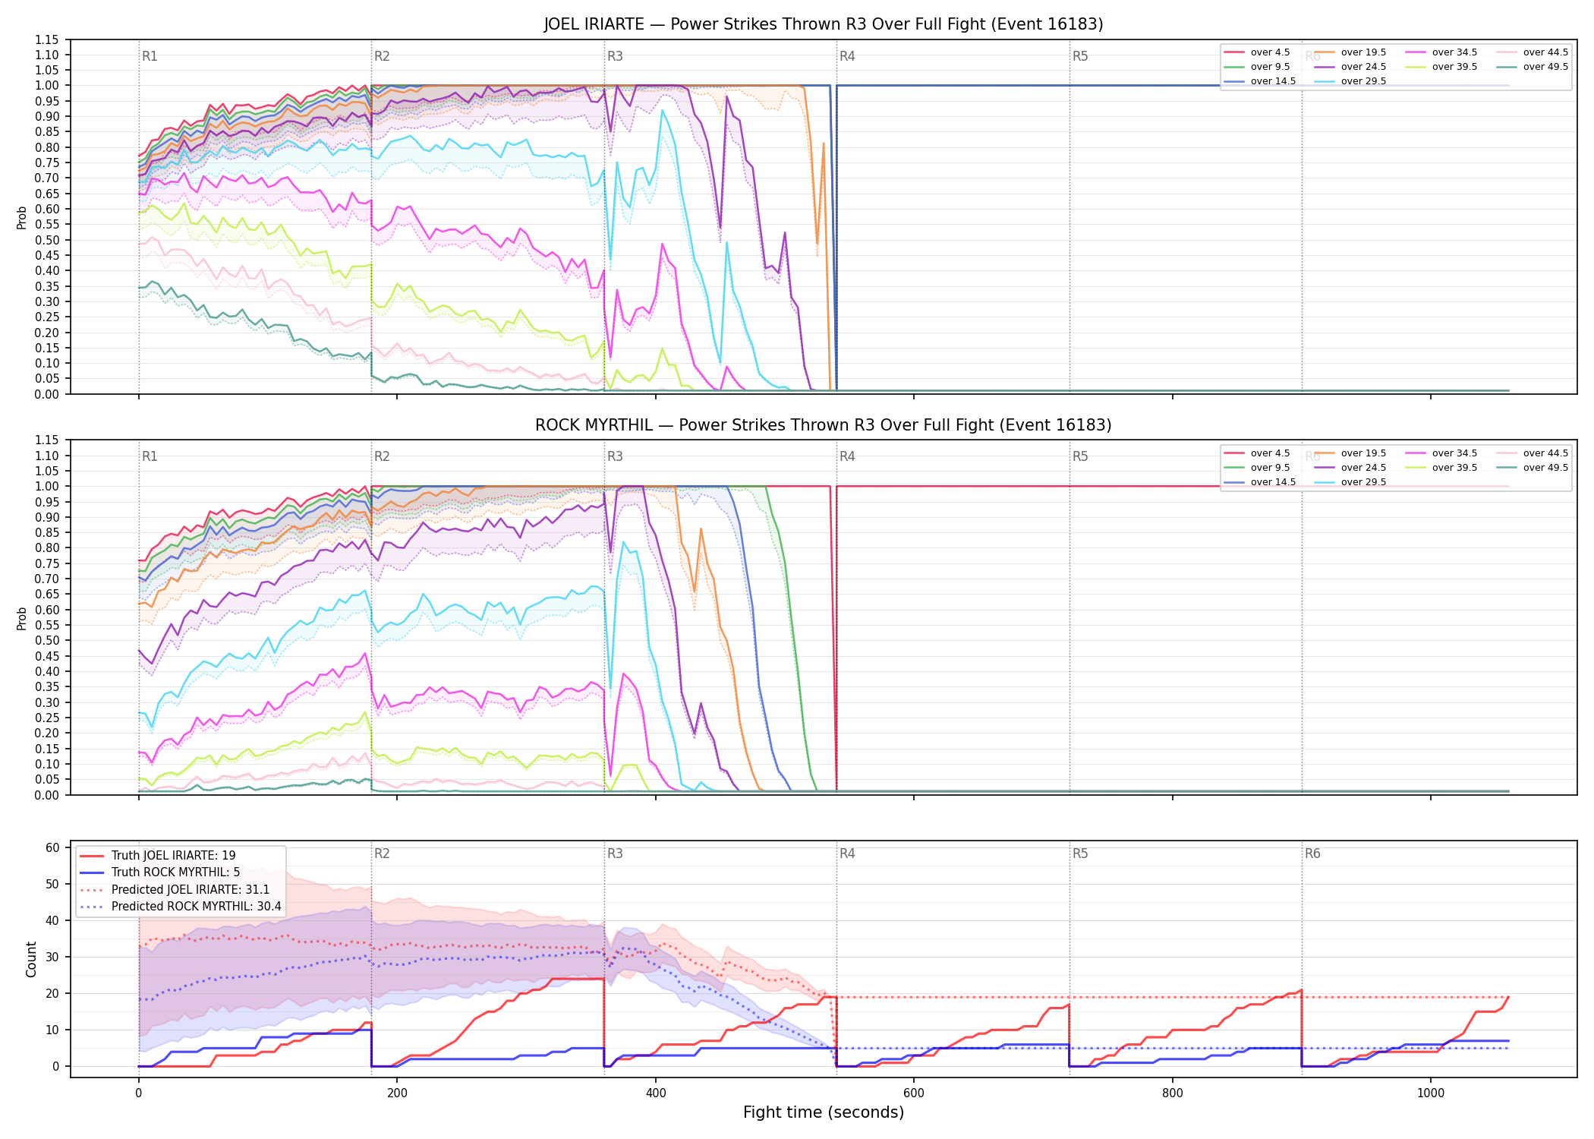Click 'Truth JOEL IRIARTE: 19' legend entry
Viewport: 1594px width, 1139px height.
(158, 856)
